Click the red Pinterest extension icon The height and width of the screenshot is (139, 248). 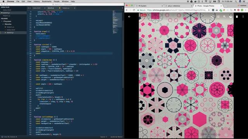(x=238, y=10)
